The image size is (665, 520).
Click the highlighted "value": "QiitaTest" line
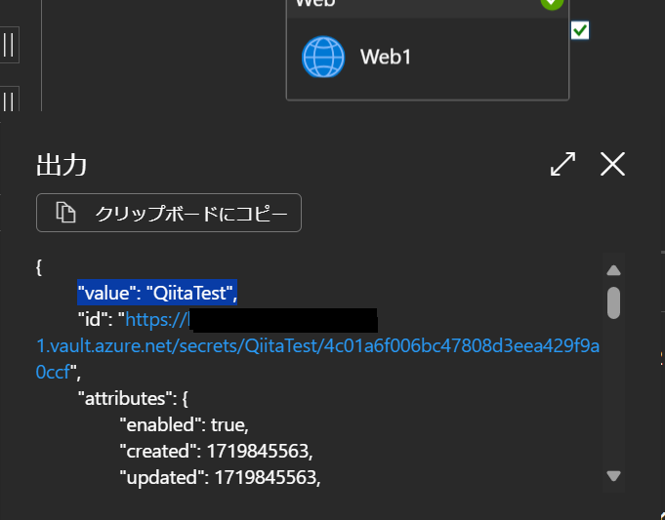tap(157, 293)
